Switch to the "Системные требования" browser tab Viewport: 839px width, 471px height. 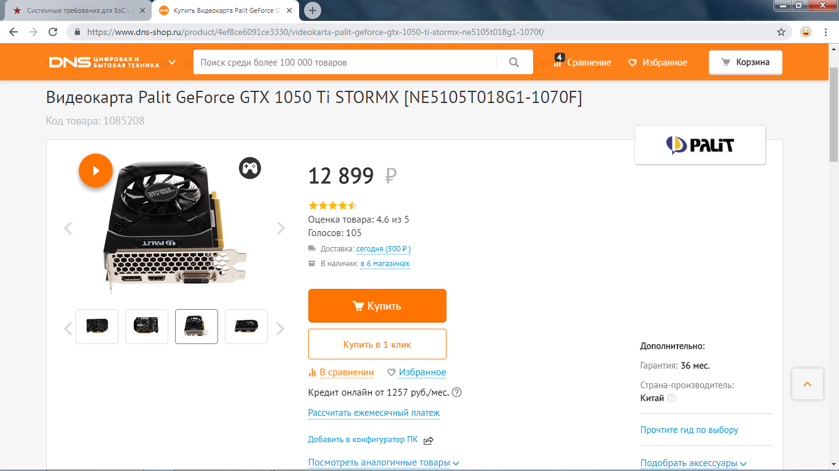[77, 10]
